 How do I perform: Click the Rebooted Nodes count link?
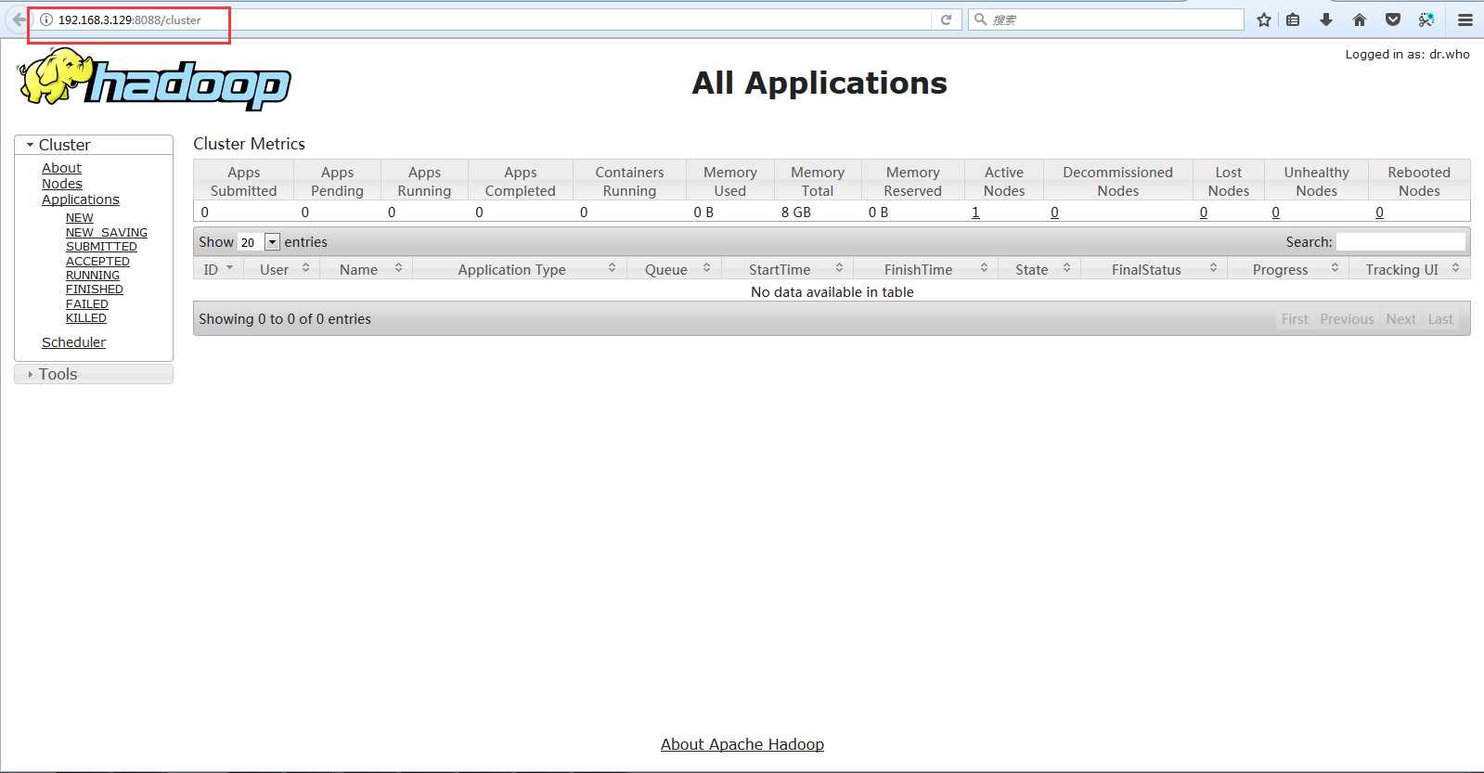point(1379,213)
